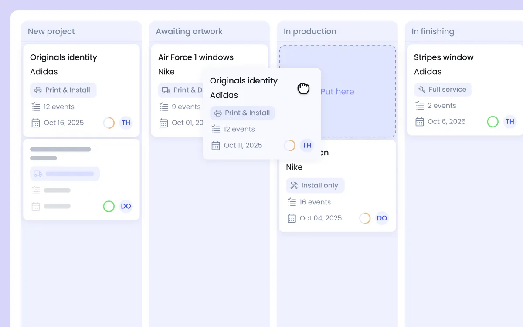523x327 pixels.
Task: Open TH avatar on Oct 16, 2025 card
Action: coord(126,123)
